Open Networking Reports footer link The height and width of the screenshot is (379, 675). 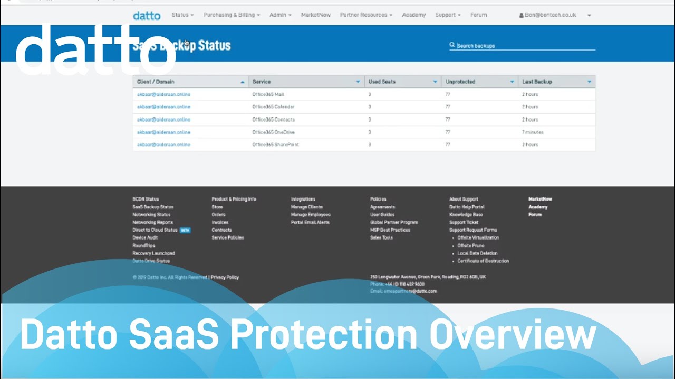152,222
